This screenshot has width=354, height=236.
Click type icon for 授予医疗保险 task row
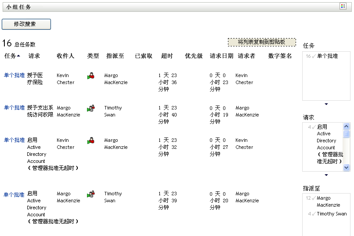point(91,76)
